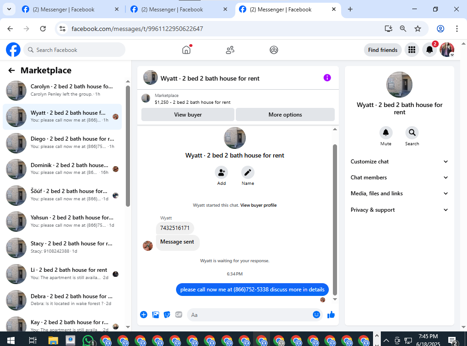Open Chrome tab search dropdown arrow
The image size is (467, 346).
(x=9, y=9)
